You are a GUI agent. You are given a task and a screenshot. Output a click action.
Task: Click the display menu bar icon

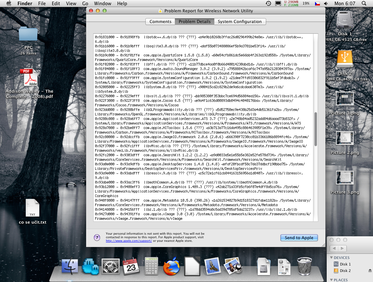click(278, 3)
